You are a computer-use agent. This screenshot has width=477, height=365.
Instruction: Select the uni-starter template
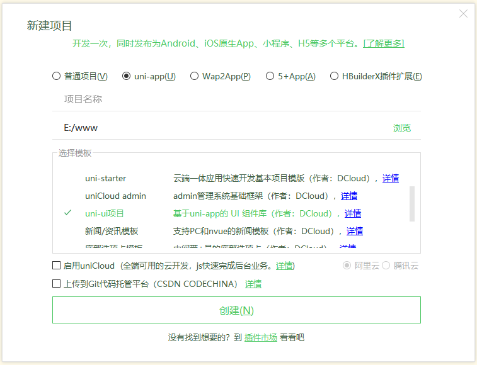[106, 178]
